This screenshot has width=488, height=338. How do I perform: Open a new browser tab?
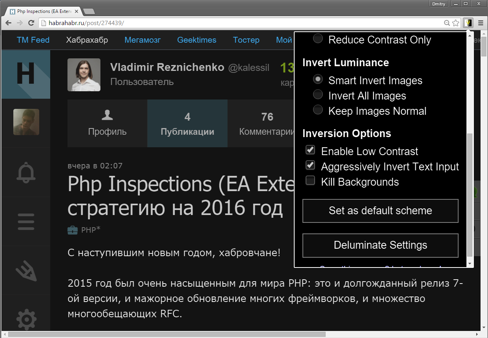(89, 11)
